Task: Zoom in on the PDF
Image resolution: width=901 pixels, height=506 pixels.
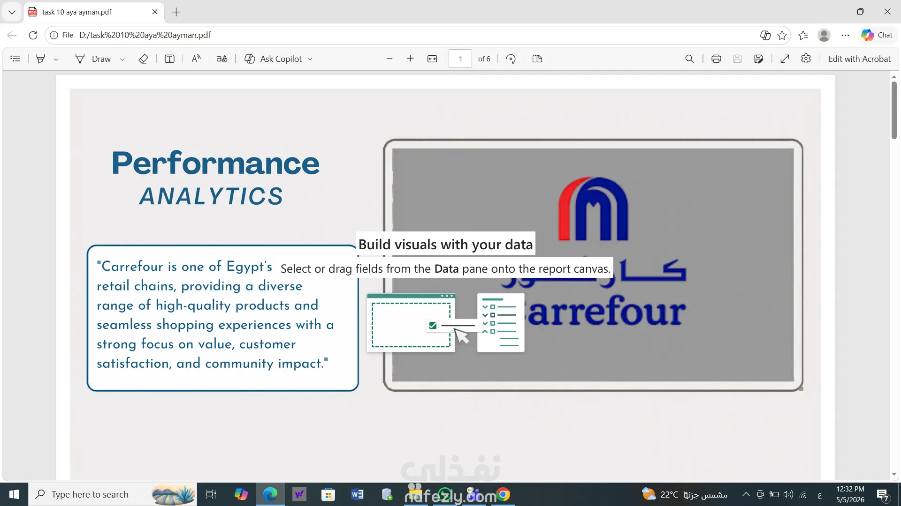Action: [410, 59]
